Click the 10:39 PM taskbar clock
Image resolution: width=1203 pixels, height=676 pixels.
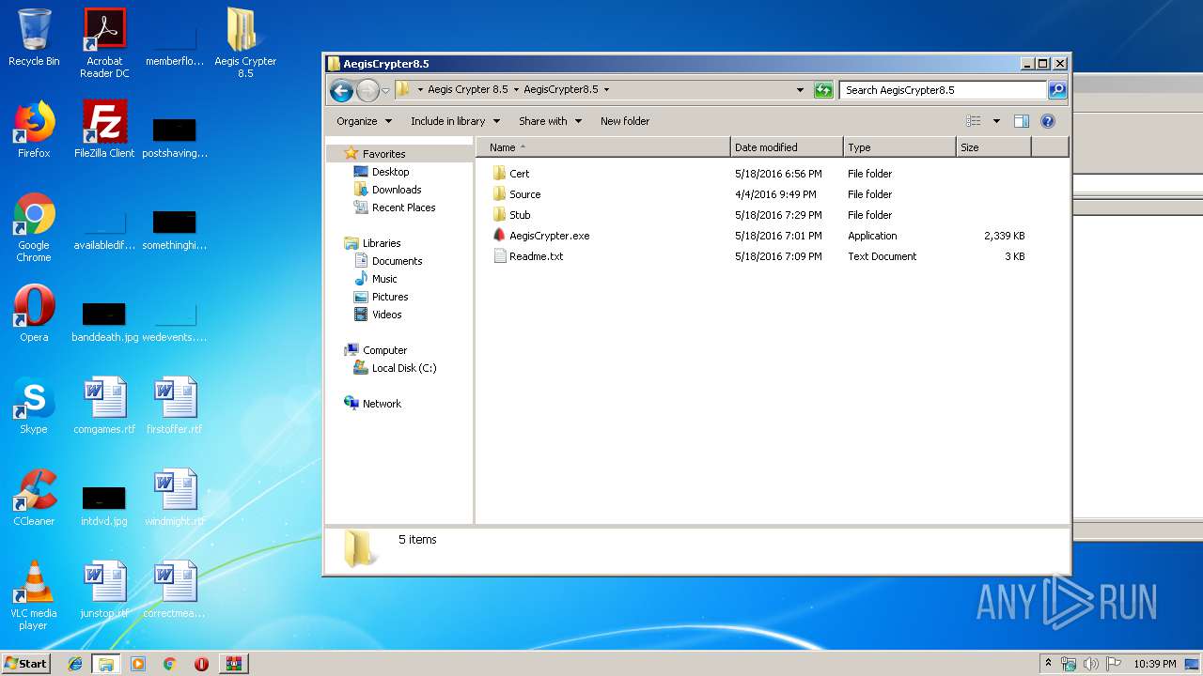[1154, 664]
